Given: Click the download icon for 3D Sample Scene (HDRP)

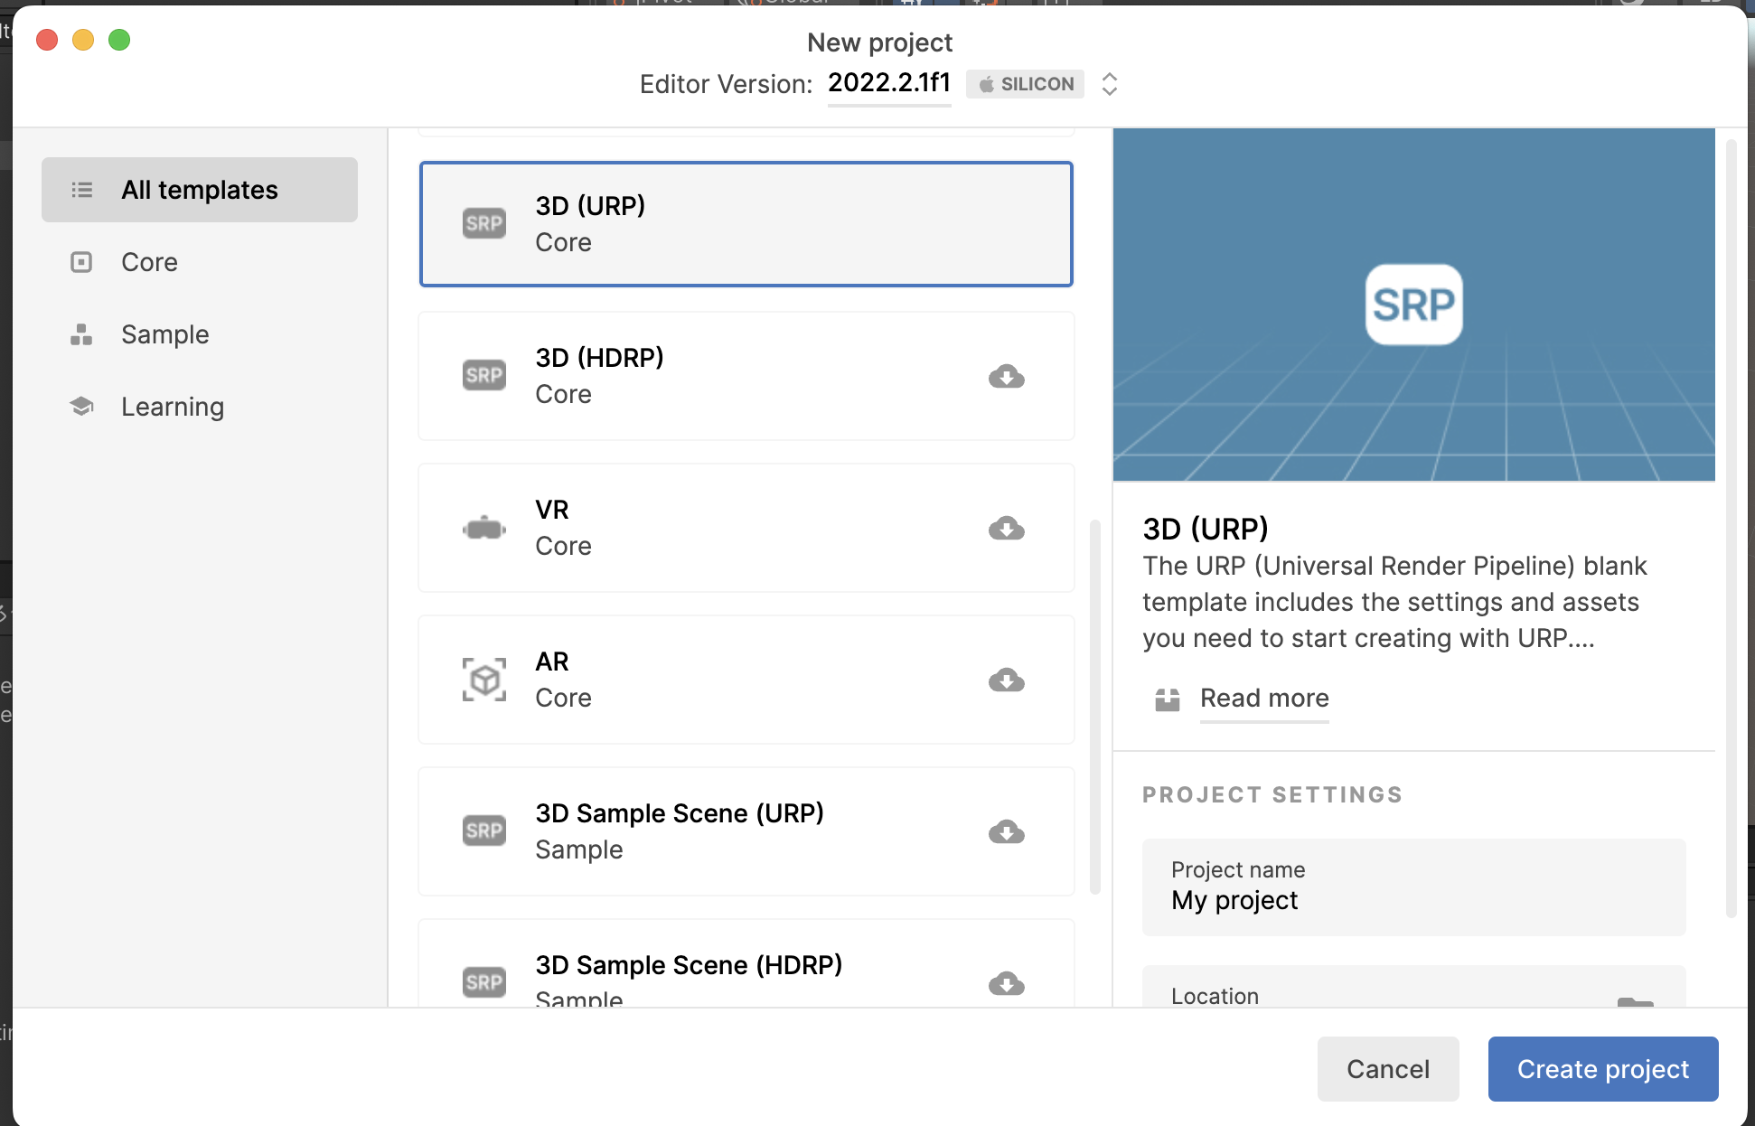Looking at the screenshot, I should click(x=1006, y=983).
